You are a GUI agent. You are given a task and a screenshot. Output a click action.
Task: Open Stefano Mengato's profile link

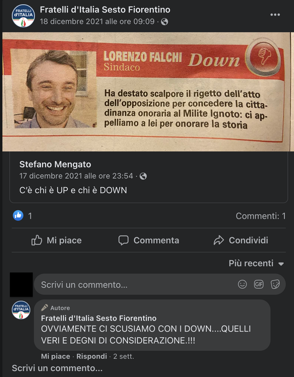coord(55,165)
